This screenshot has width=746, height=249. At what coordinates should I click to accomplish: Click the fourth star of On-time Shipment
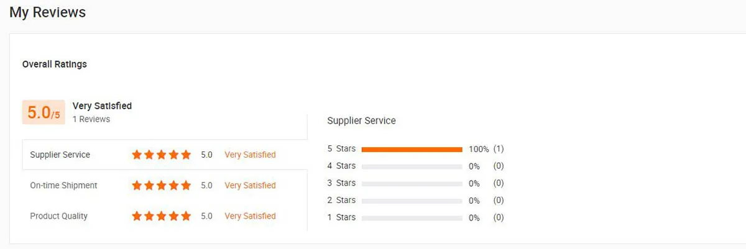(173, 185)
